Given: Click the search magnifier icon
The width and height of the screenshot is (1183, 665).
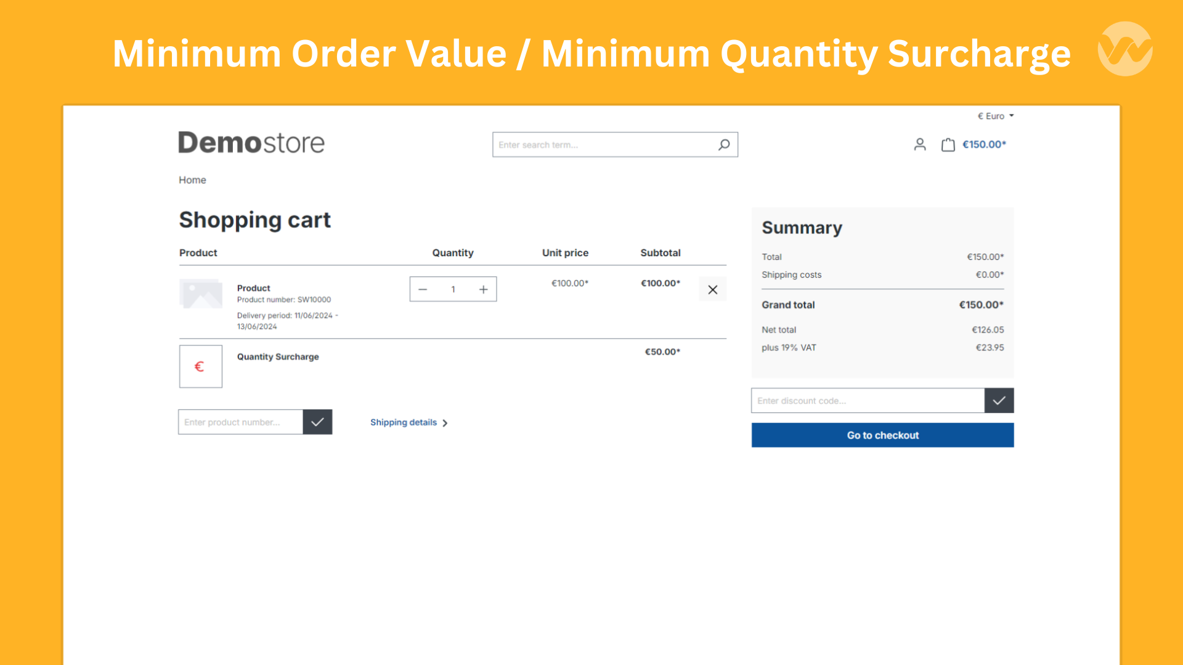Looking at the screenshot, I should pos(724,144).
